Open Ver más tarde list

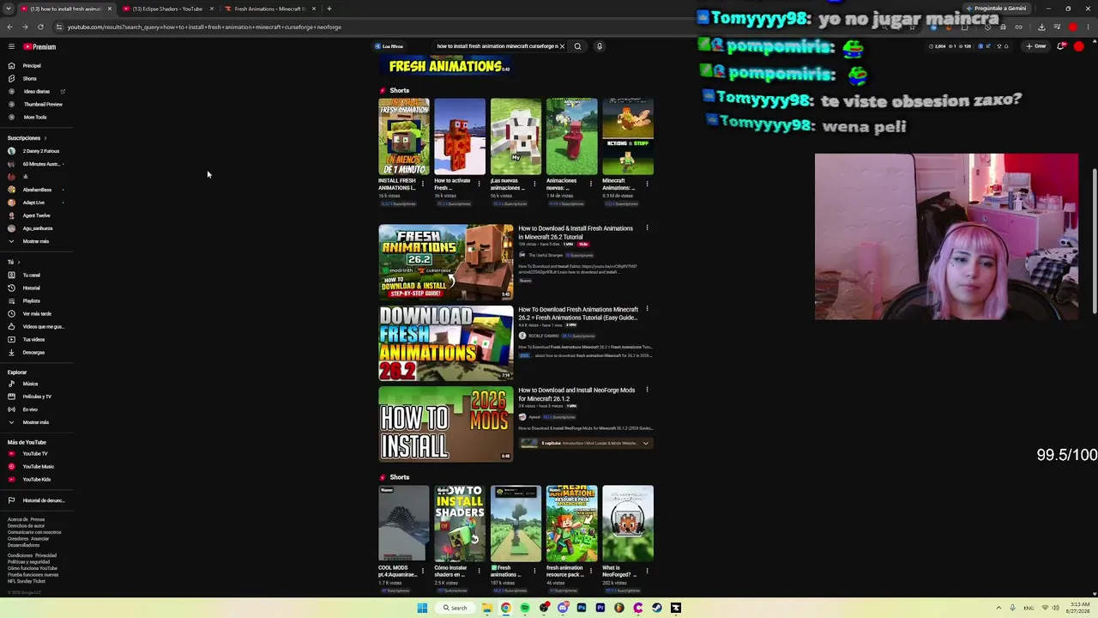point(37,313)
